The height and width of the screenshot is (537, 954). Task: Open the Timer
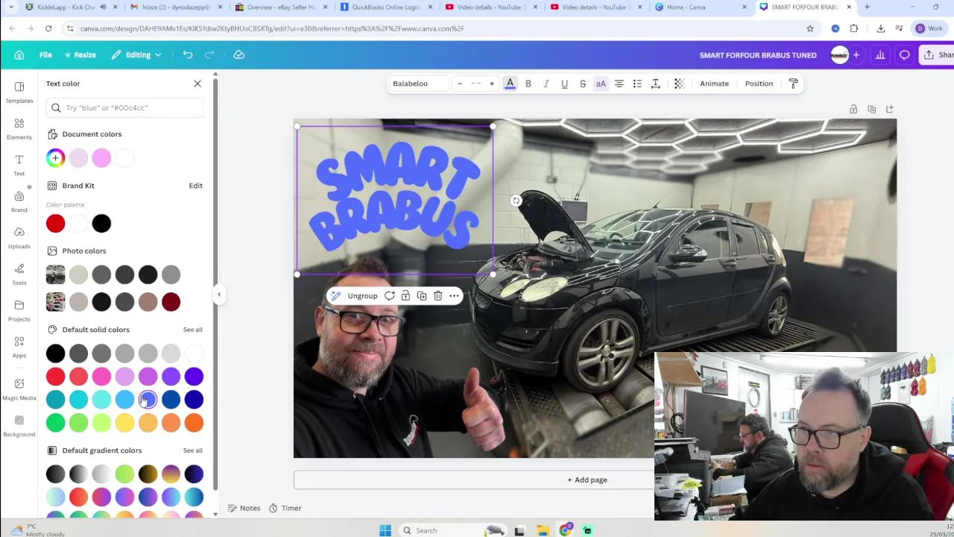285,508
